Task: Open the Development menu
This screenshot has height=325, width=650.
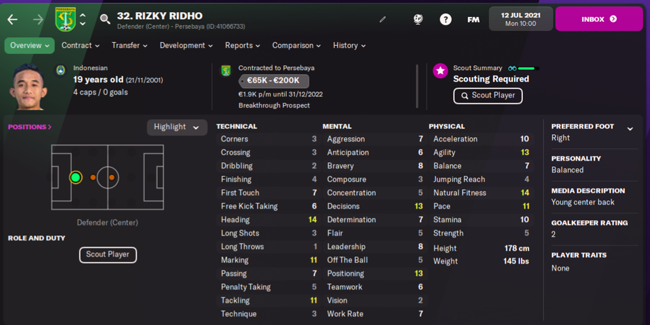Action: click(186, 46)
